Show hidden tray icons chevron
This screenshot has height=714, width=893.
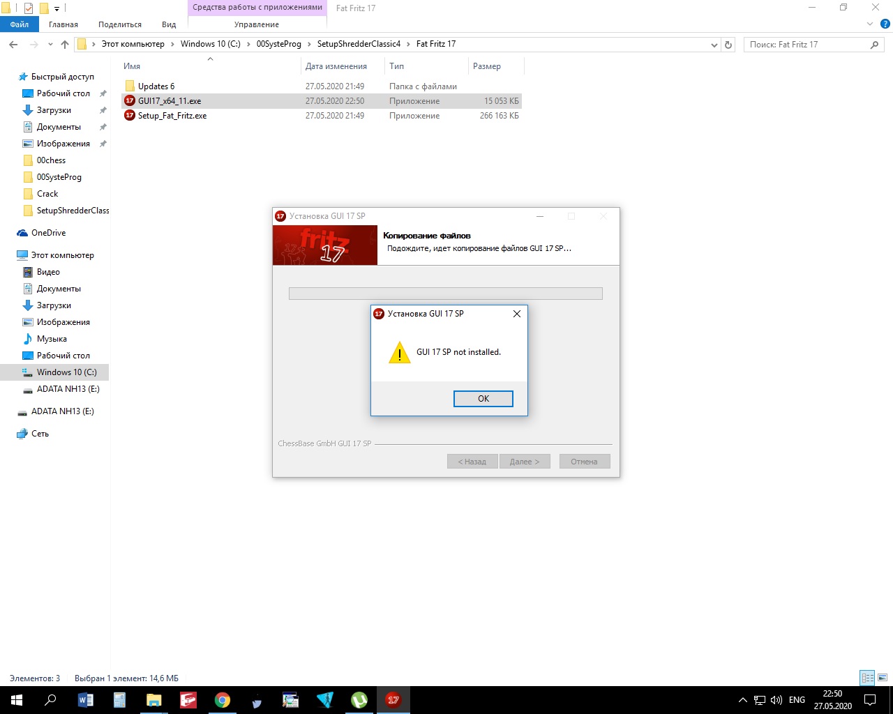742,700
